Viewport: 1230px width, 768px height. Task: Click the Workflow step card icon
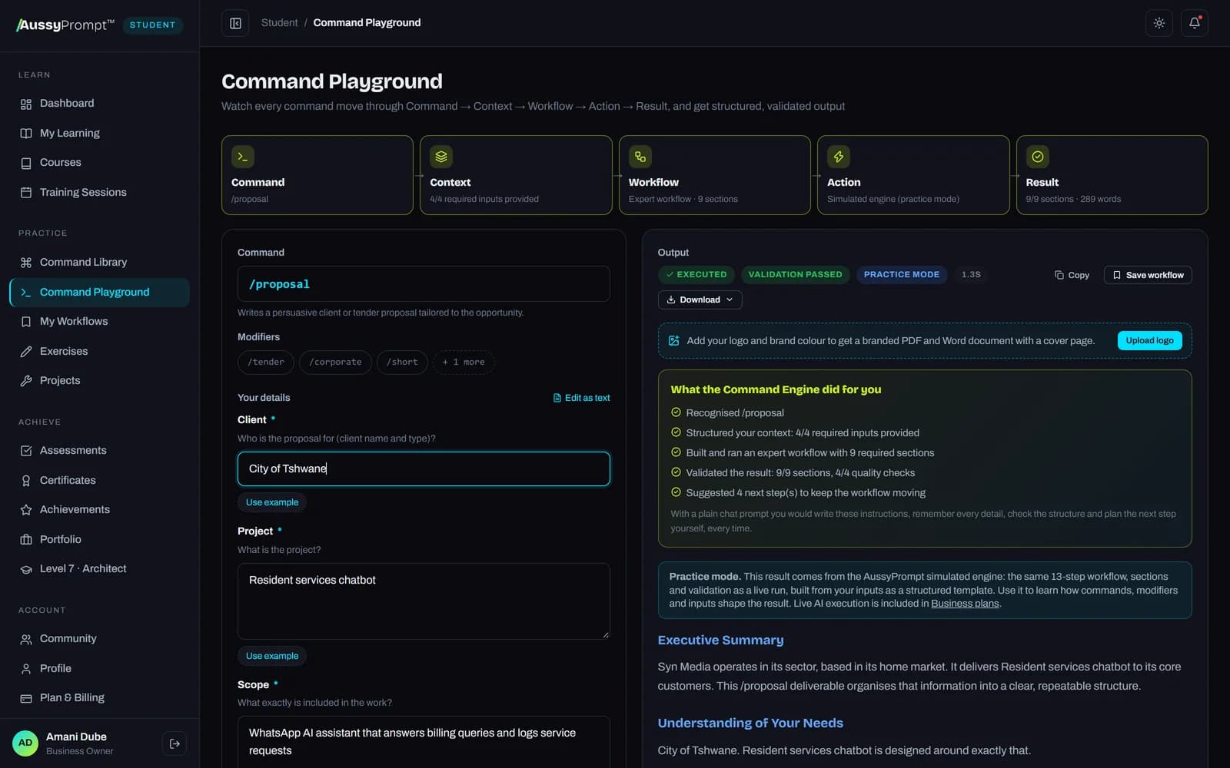click(640, 157)
